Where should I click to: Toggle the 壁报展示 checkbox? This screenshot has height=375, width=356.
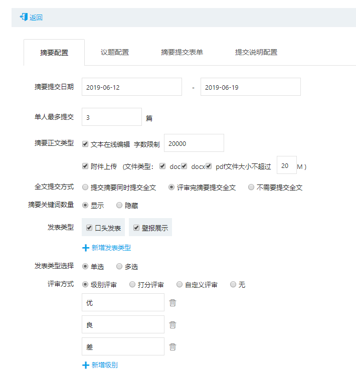point(136,228)
